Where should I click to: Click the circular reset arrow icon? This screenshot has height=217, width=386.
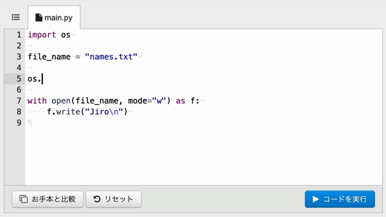[x=97, y=199]
